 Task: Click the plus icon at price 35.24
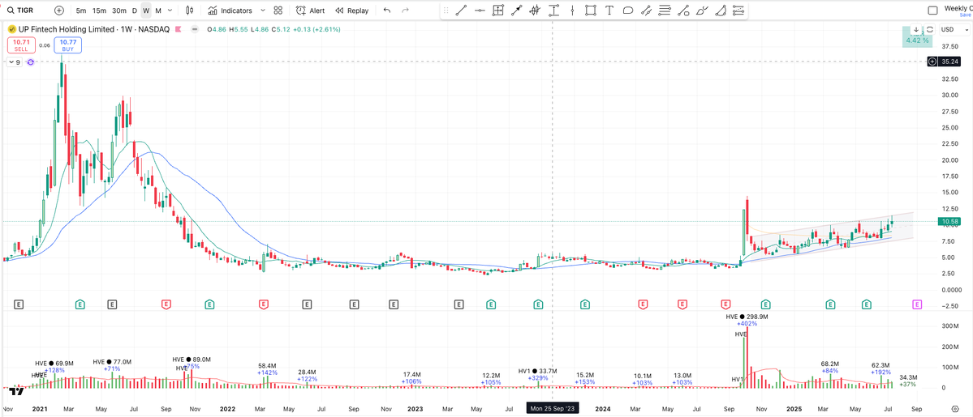point(932,62)
